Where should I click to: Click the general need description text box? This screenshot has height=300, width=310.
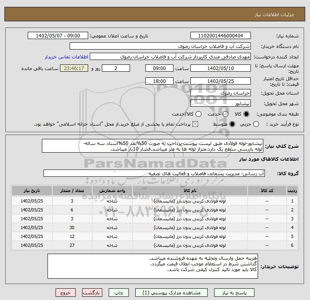click(x=153, y=146)
